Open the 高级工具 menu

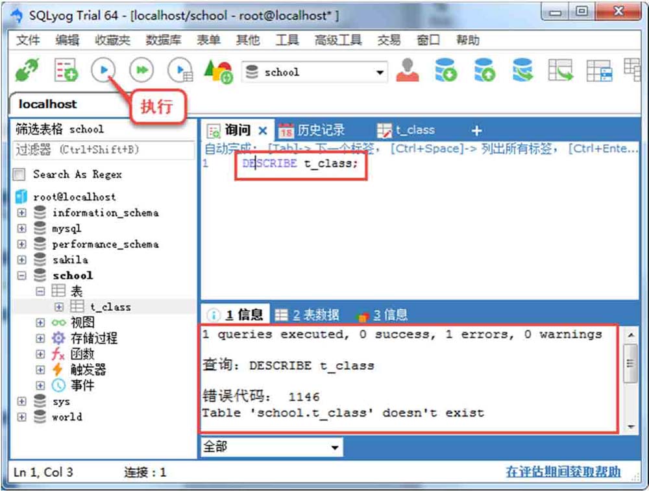pyautogui.click(x=337, y=40)
